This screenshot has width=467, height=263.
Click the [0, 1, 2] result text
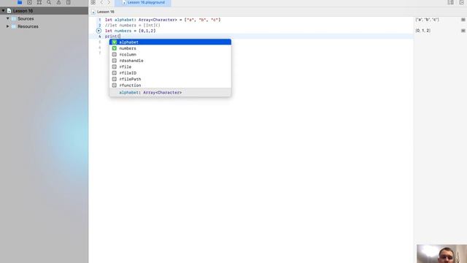423,31
